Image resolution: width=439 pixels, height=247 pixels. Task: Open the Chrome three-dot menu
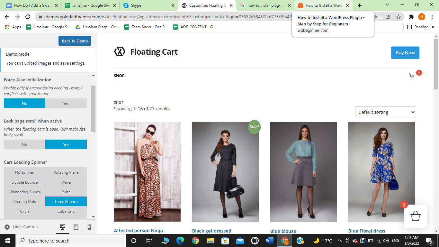[x=432, y=17]
